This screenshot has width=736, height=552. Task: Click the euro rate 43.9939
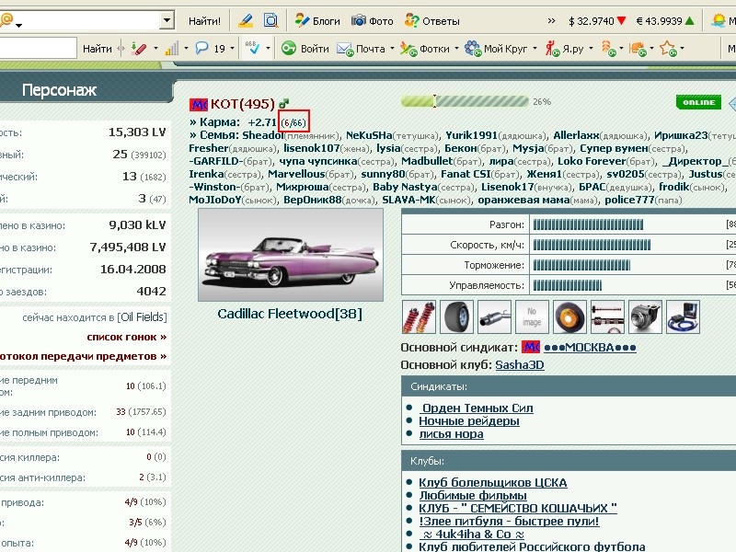tap(664, 21)
